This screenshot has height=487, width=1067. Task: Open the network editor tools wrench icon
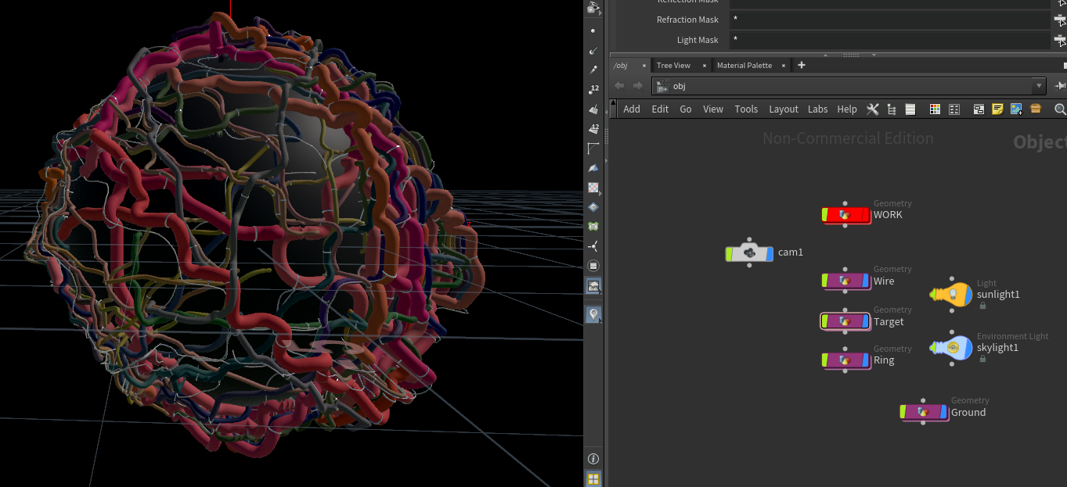pyautogui.click(x=873, y=109)
